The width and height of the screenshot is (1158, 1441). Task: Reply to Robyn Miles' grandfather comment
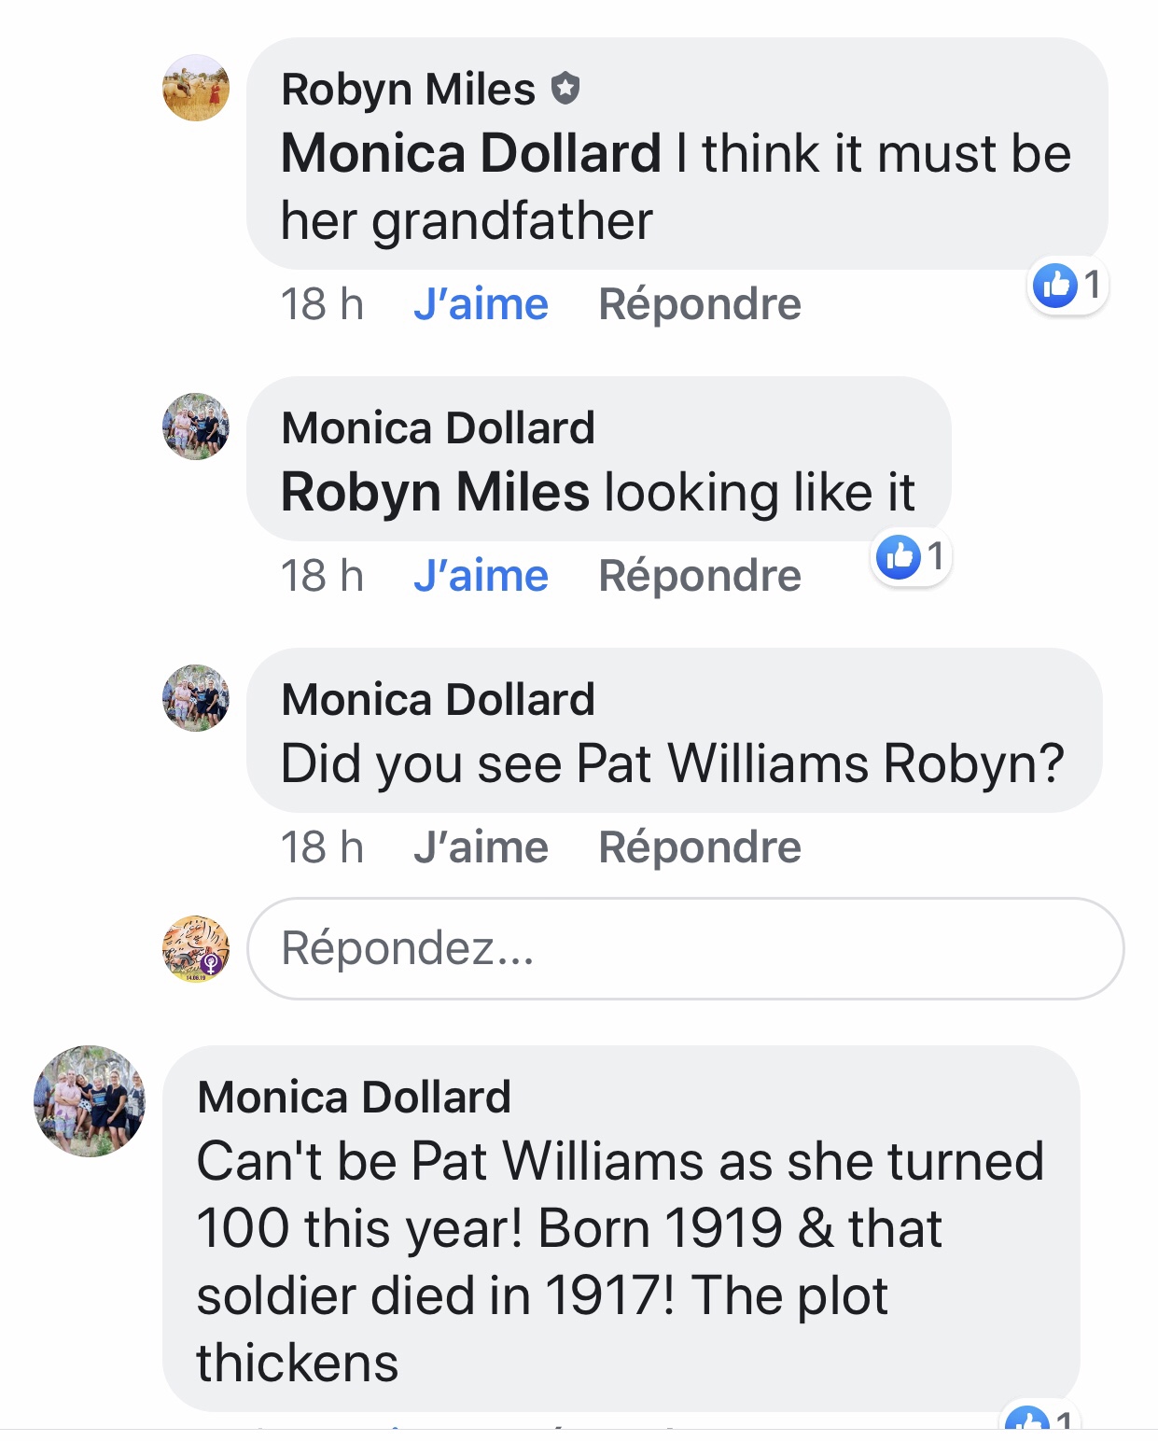pyautogui.click(x=699, y=304)
